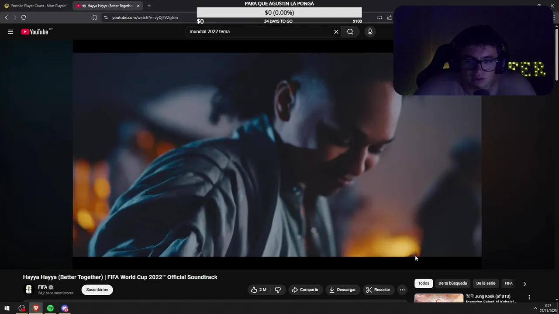Viewport: 559px width, 314px height.
Task: Open a new browser tab
Action: pos(149,6)
